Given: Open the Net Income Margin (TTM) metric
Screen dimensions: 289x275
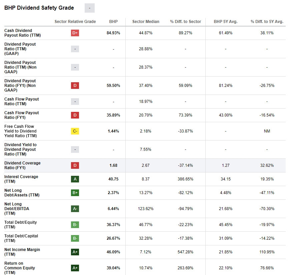Looking at the screenshot, I should (22, 252).
